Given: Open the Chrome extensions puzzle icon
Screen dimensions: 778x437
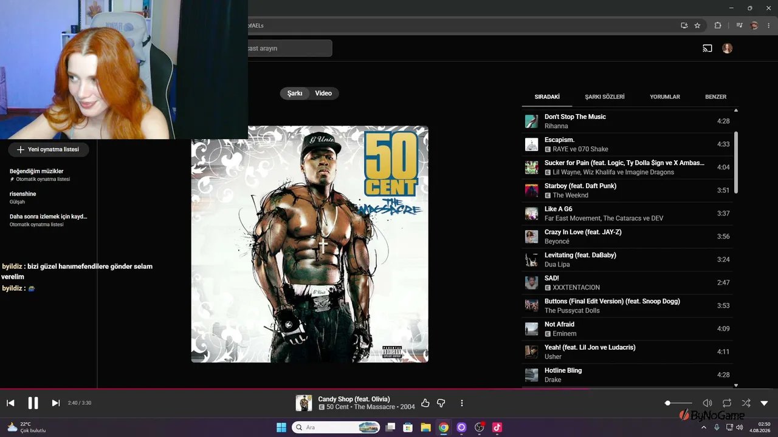Looking at the screenshot, I should click(718, 25).
